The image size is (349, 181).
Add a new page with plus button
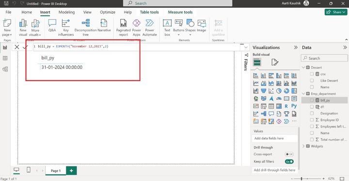[71, 171]
